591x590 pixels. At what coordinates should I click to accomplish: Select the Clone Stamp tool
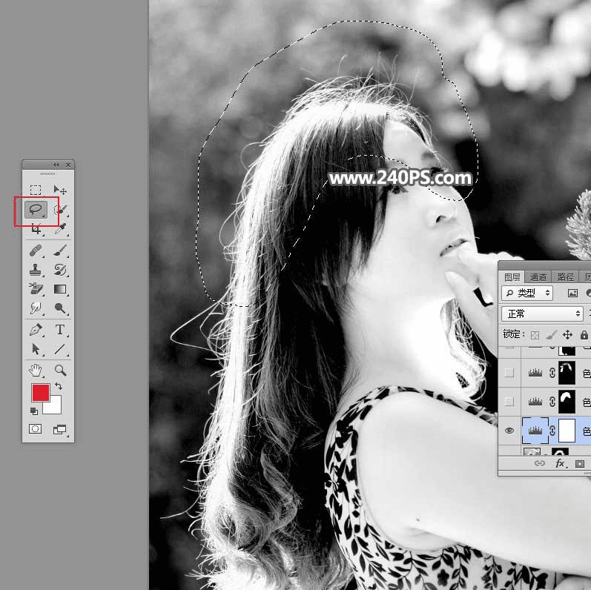point(36,269)
